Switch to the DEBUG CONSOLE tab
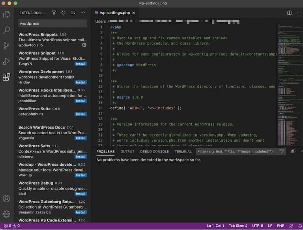This screenshot has height=230, width=303. click(154, 152)
